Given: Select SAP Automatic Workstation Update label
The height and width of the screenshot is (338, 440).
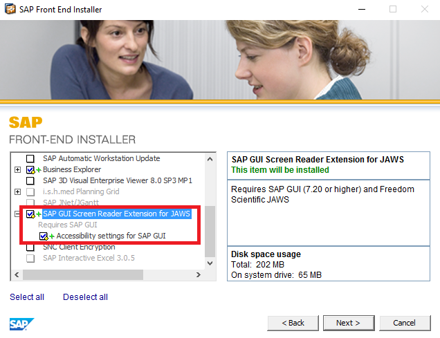Looking at the screenshot, I should tap(101, 158).
